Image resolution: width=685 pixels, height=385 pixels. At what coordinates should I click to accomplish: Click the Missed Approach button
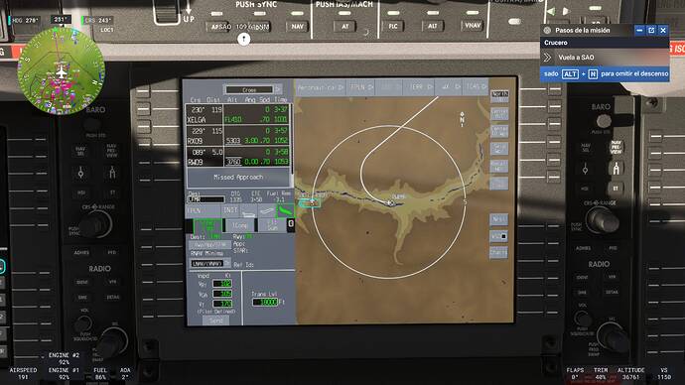click(x=238, y=178)
